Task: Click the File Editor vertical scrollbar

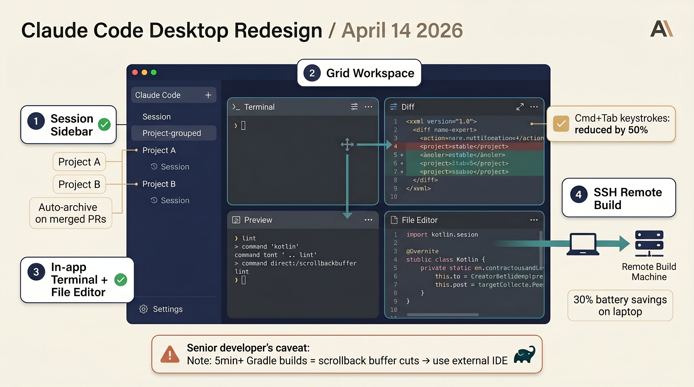Action: pos(541,249)
